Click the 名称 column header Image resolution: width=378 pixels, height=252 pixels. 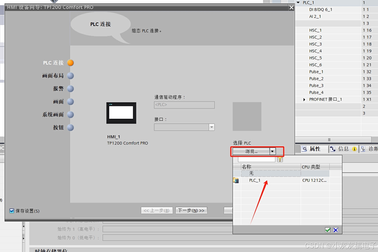(x=271, y=167)
